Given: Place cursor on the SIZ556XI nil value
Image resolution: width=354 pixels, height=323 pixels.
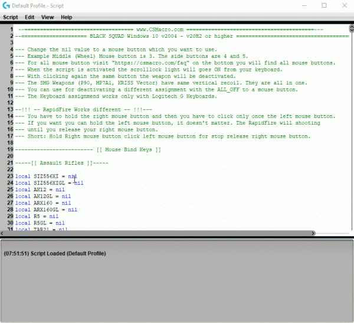Looking at the screenshot, I should pyautogui.click(x=72, y=177).
